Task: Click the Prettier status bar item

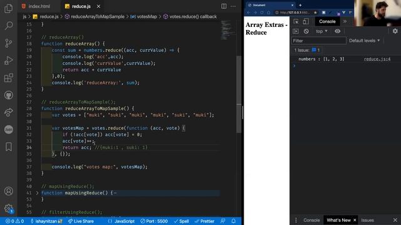Action: tap(204, 221)
